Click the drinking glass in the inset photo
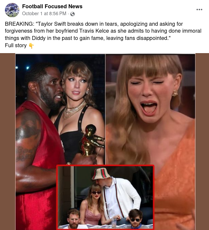This screenshot has height=230, width=209. point(114,222)
